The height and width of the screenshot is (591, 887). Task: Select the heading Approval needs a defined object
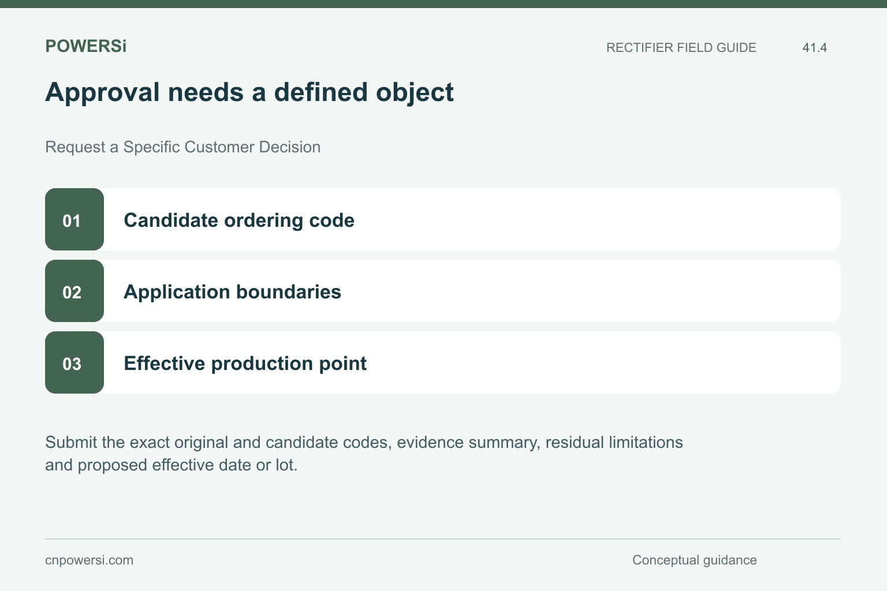249,92
